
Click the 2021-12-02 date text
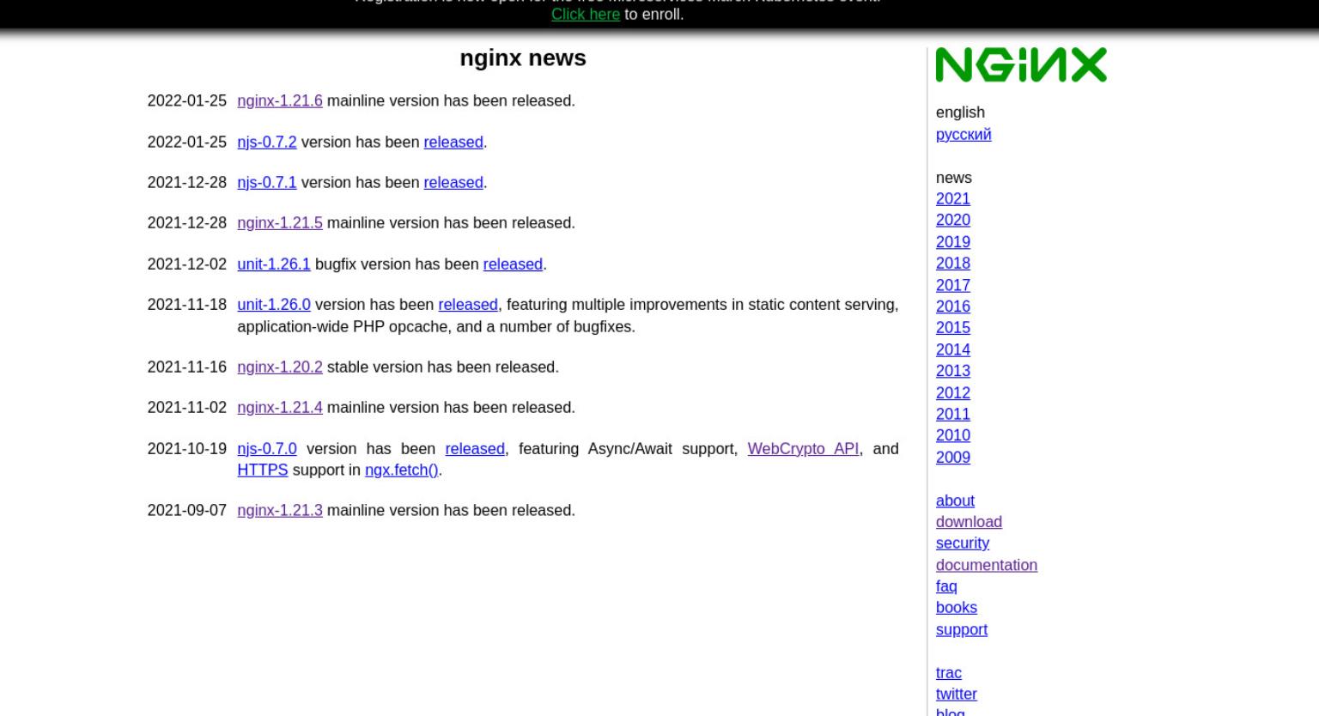tap(187, 264)
